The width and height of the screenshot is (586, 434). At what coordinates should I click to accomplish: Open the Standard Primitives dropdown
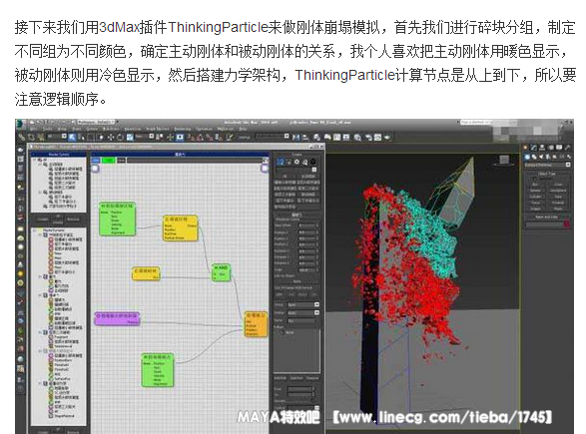click(547, 165)
